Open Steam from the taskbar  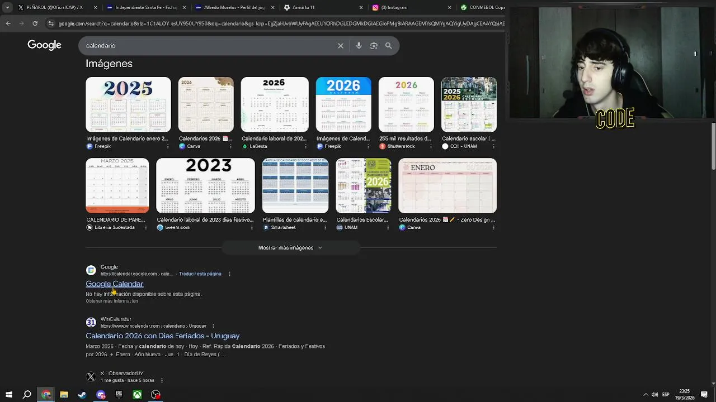(82, 395)
